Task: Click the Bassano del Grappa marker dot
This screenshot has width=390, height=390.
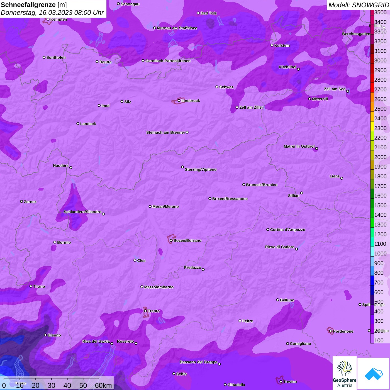Action: click(x=219, y=364)
